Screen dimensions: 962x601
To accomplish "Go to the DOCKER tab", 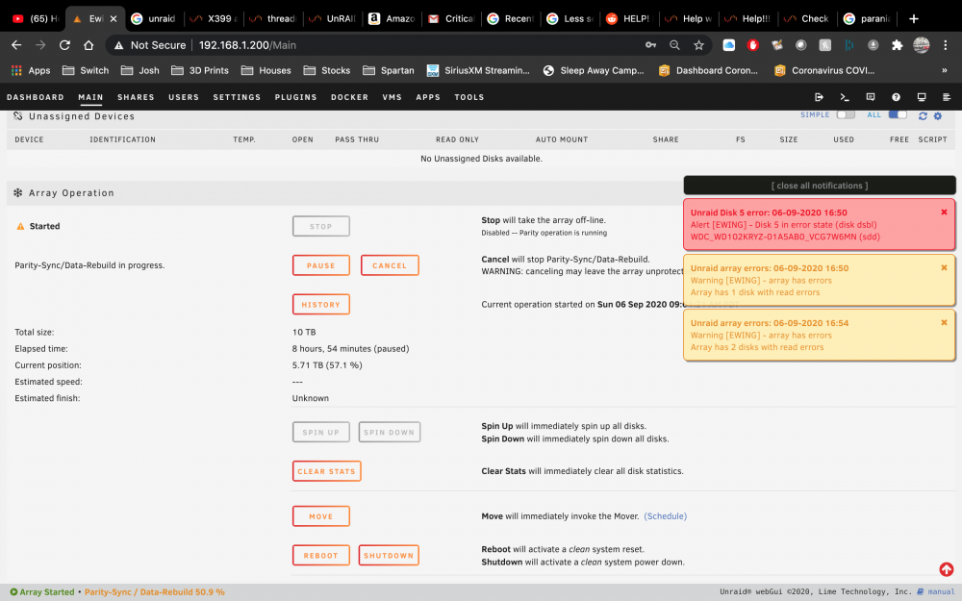I will pos(350,97).
